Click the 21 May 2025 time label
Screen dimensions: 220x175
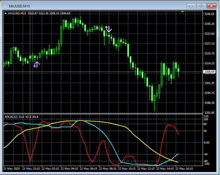click(11, 168)
